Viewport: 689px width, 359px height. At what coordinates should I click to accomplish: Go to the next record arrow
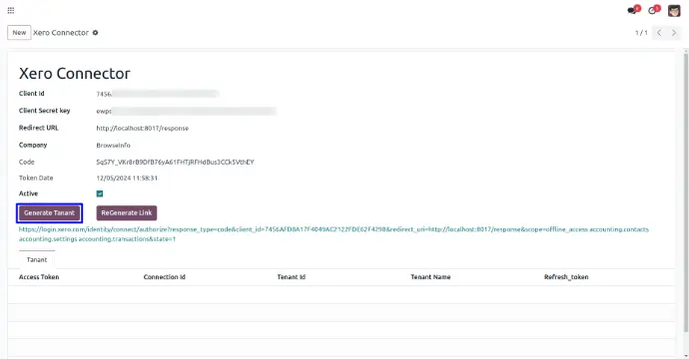pyautogui.click(x=674, y=33)
